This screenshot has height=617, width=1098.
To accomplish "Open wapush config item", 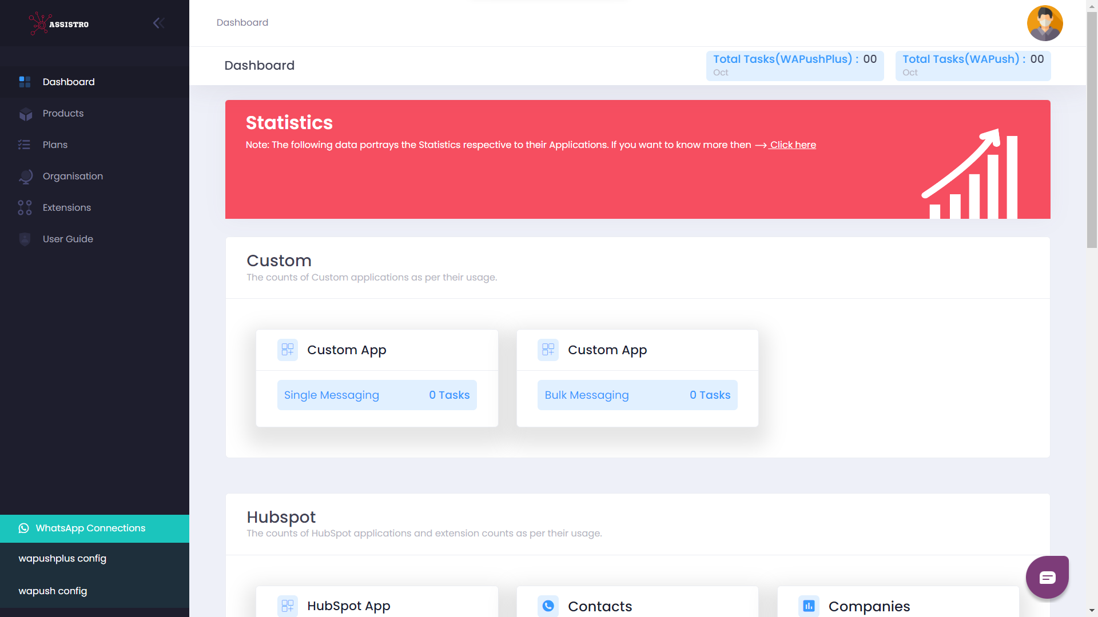I will click(53, 591).
